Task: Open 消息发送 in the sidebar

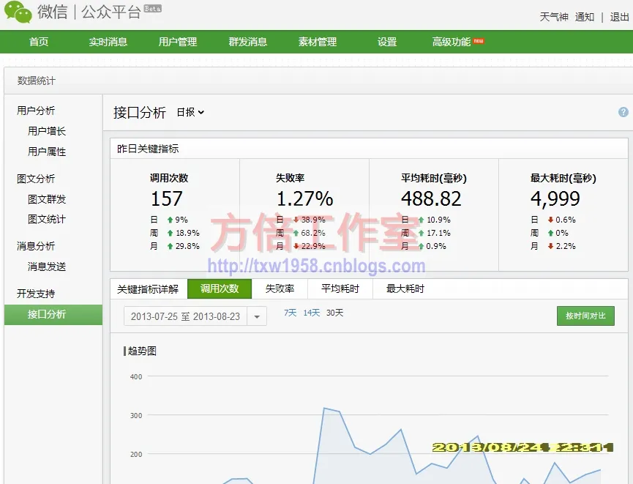Action: click(47, 267)
